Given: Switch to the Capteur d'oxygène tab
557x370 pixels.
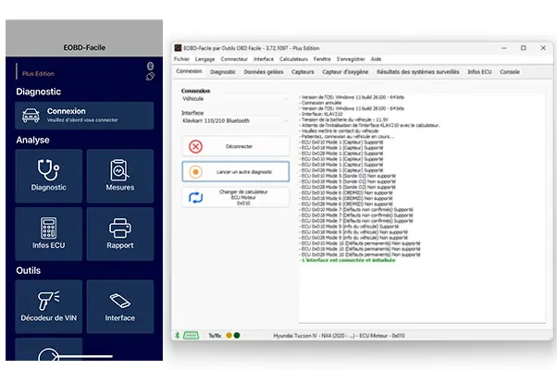Looking at the screenshot, I should pos(345,72).
